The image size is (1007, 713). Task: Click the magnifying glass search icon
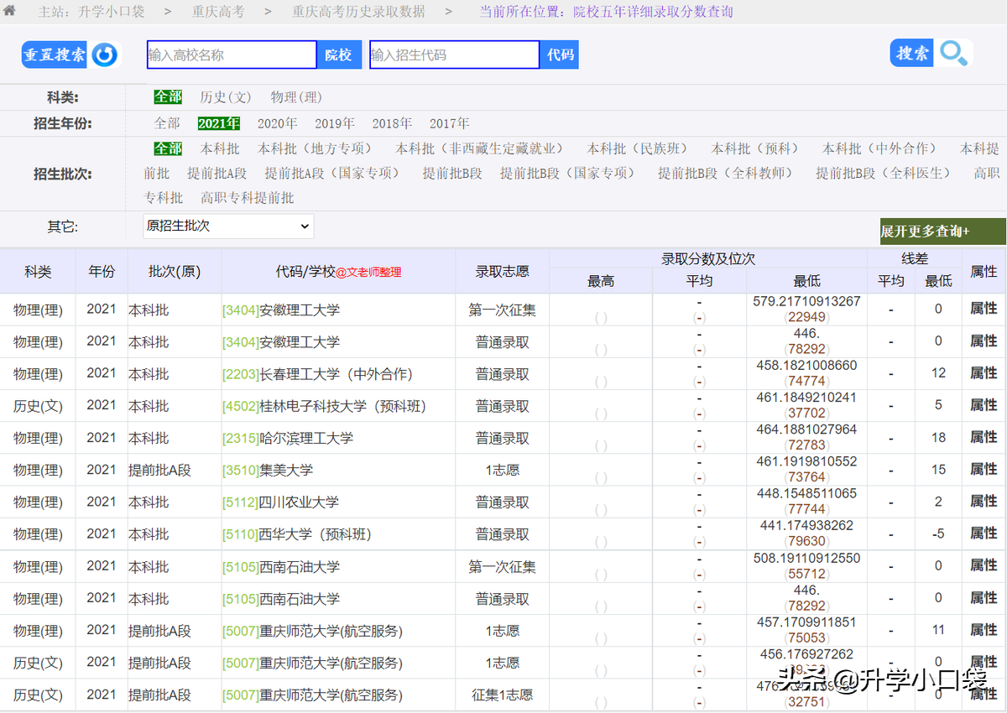click(954, 54)
